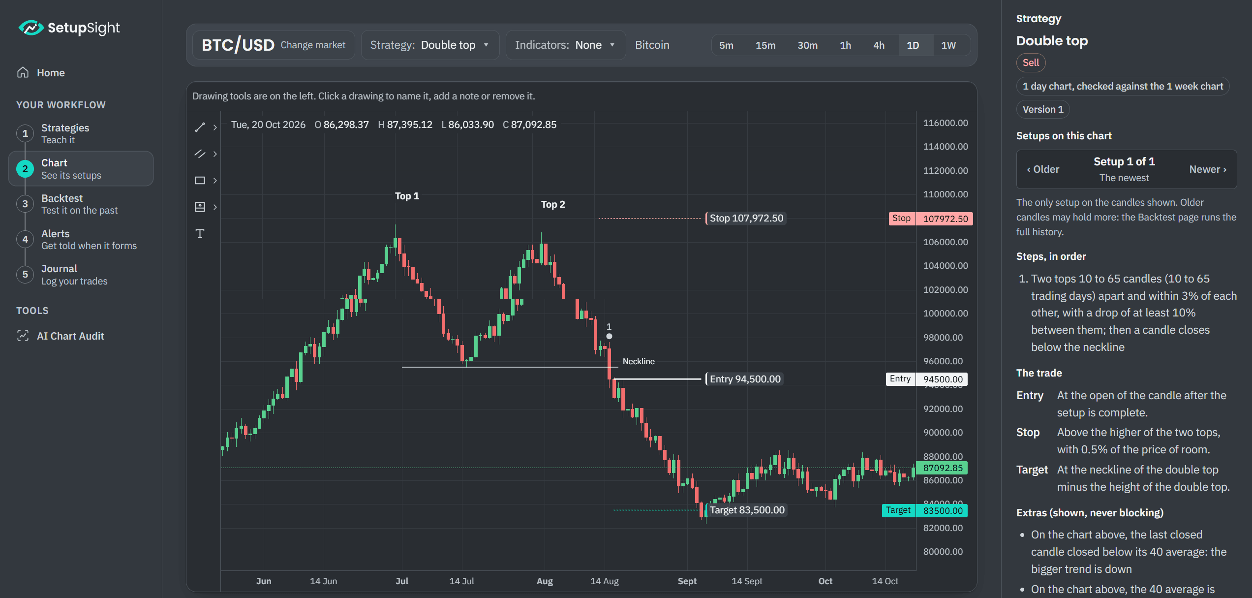Screen dimensions: 1252x598
Task: Click the white Entry price axis tag
Action: [926, 379]
